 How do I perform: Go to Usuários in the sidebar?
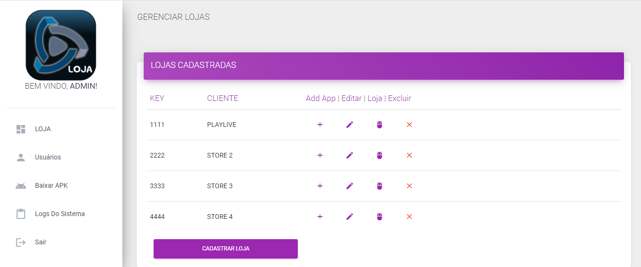click(48, 157)
